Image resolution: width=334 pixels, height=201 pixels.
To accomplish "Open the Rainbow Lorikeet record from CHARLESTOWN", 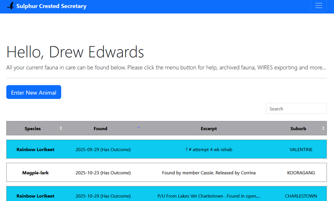I will coord(35,196).
